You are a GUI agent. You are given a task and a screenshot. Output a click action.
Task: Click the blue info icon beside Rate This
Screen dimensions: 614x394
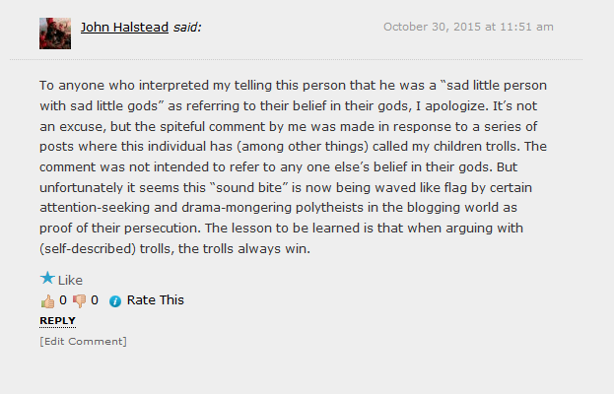pyautogui.click(x=115, y=301)
